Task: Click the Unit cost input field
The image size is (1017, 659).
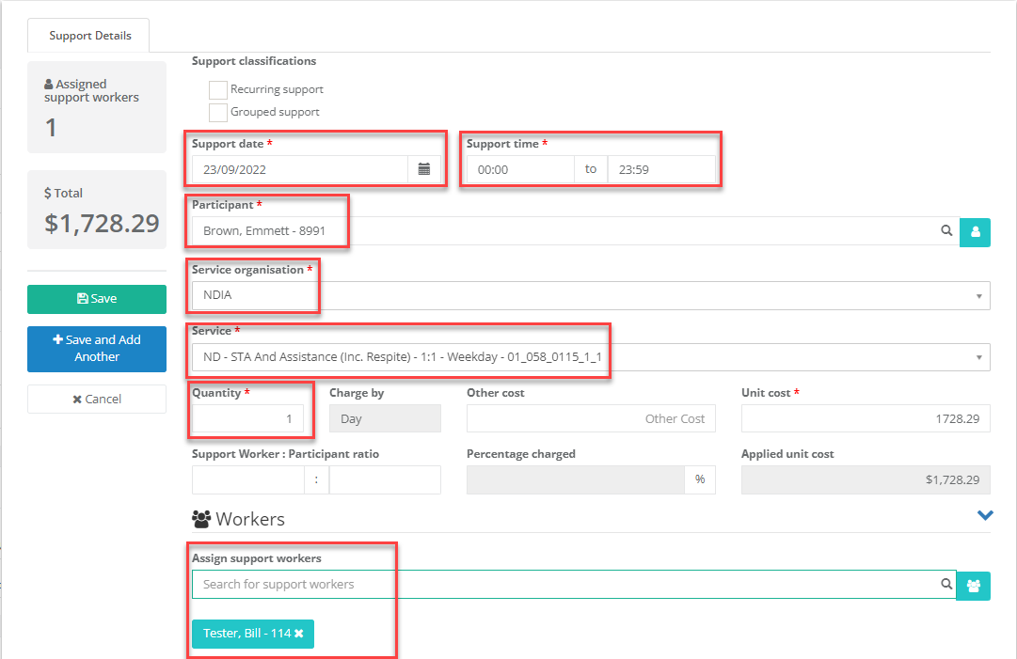Action: pos(866,418)
